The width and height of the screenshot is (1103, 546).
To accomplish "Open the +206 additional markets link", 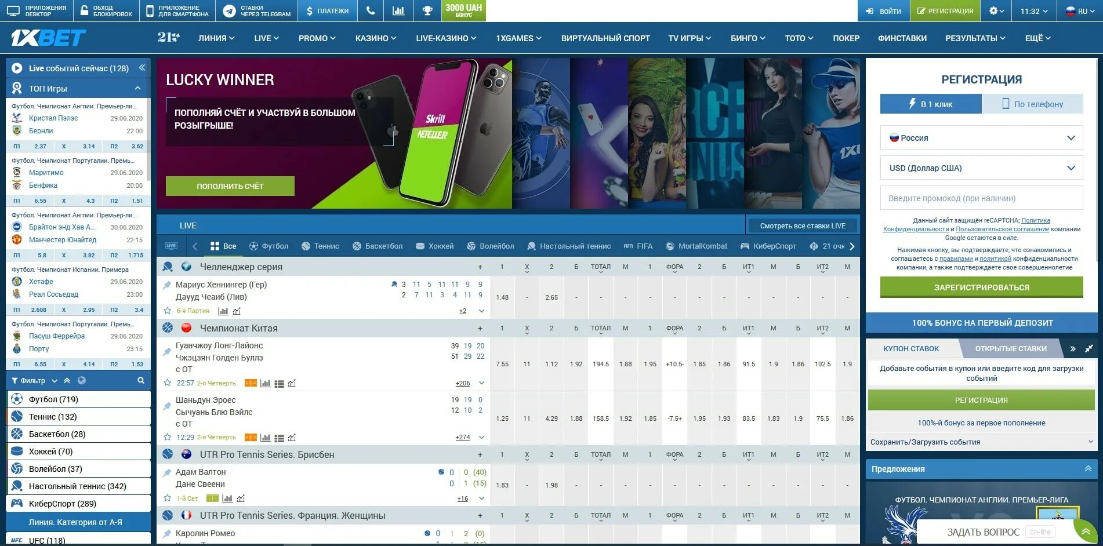I will pyautogui.click(x=463, y=383).
